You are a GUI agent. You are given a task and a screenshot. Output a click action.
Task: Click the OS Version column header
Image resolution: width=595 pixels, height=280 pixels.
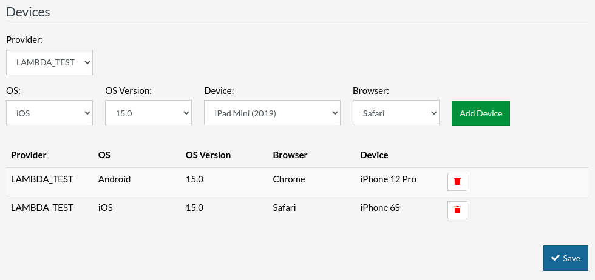208,155
